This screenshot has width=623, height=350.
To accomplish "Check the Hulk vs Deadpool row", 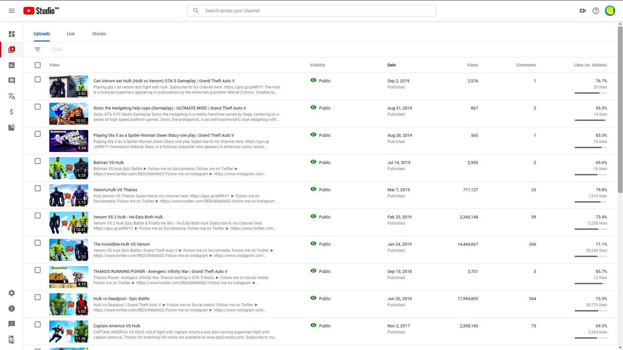I will point(37,297).
